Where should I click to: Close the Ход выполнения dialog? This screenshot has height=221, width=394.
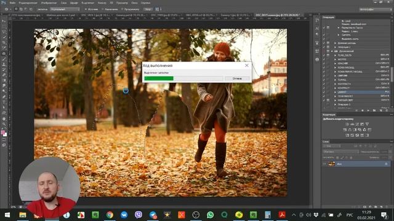(246, 65)
